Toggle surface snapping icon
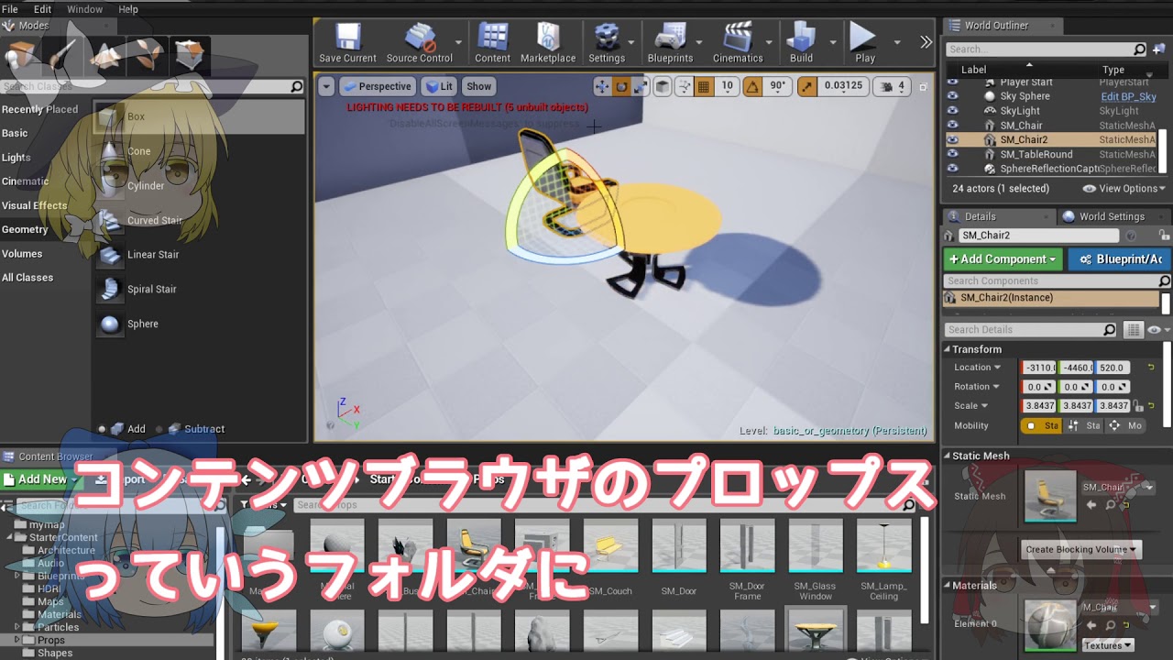Image resolution: width=1173 pixels, height=660 pixels. [x=685, y=86]
